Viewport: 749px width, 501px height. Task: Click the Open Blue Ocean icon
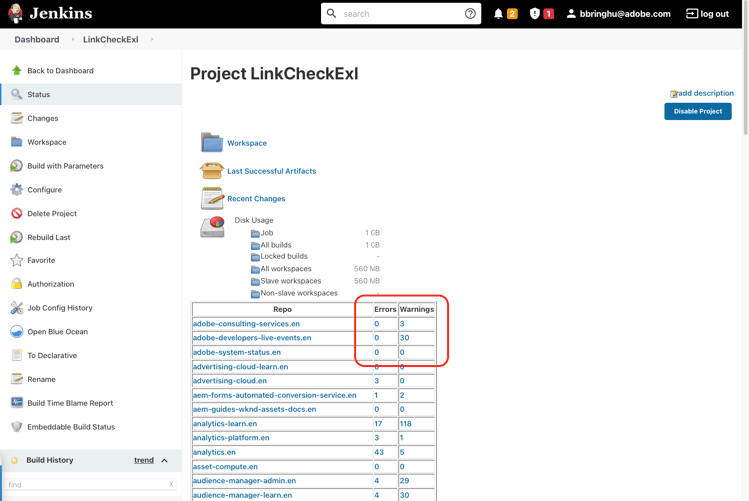[x=17, y=332]
